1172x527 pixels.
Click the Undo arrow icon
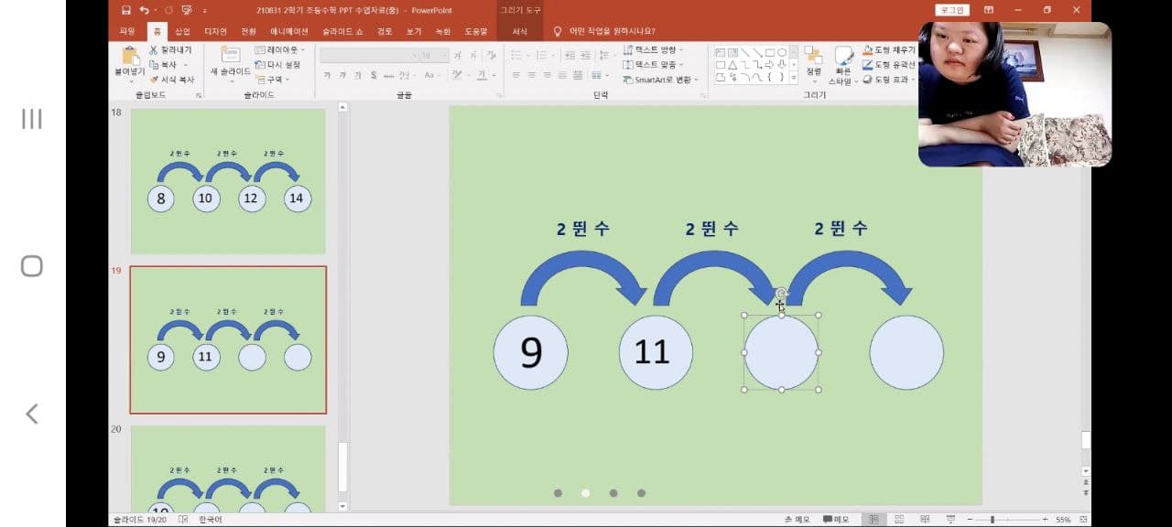click(x=145, y=10)
